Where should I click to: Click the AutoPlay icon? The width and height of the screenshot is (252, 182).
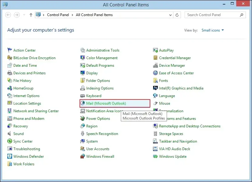155,50
